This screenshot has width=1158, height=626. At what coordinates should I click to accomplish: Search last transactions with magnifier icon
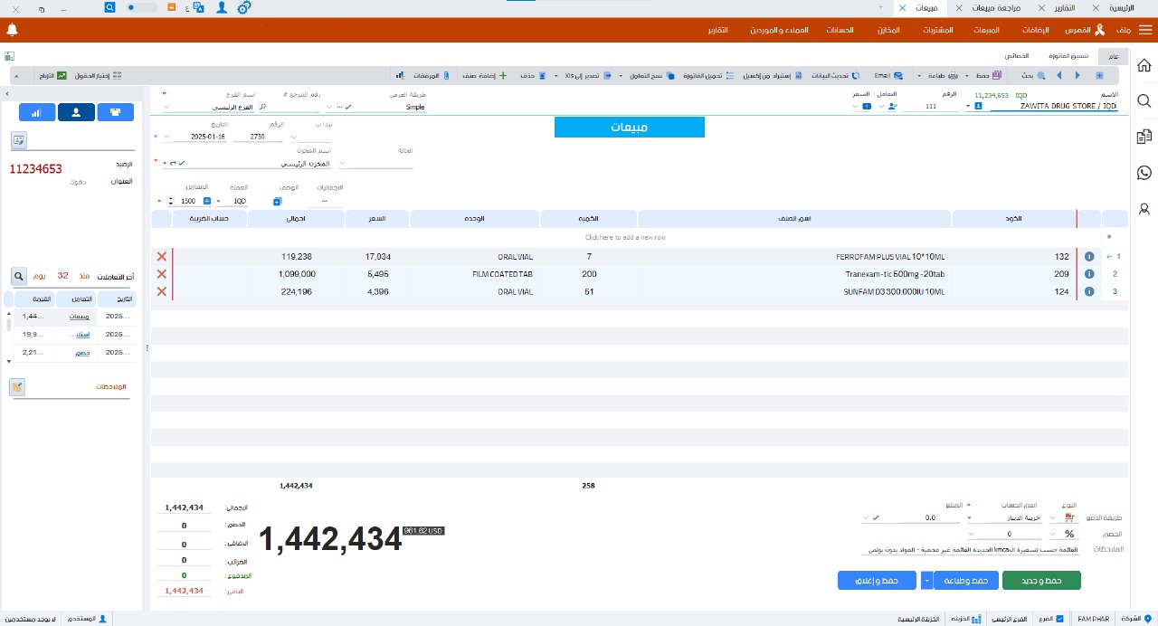tap(19, 275)
